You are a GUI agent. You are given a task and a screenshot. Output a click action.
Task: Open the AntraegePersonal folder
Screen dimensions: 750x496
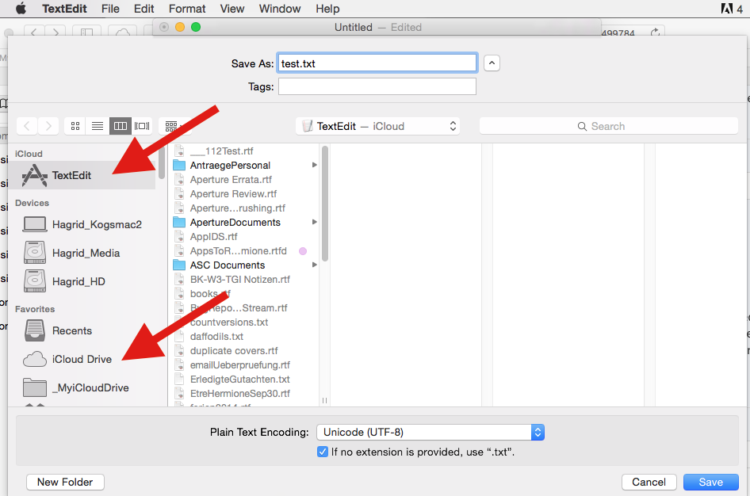click(230, 166)
